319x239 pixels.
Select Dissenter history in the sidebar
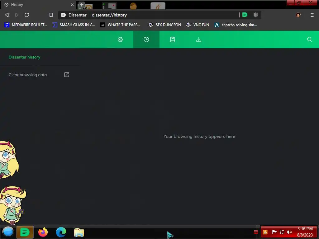24,57
